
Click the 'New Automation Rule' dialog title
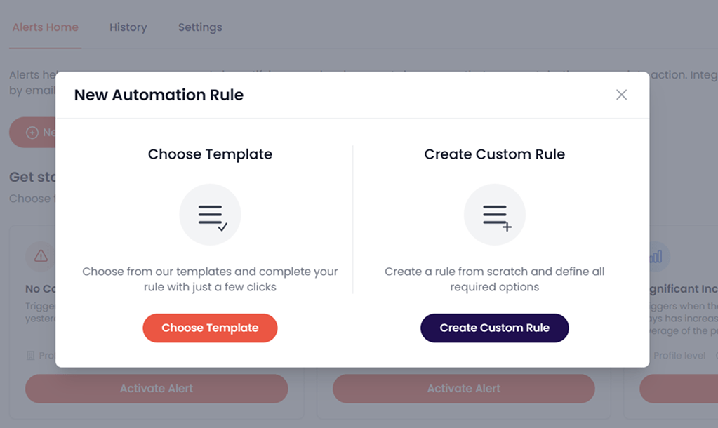[x=159, y=95]
